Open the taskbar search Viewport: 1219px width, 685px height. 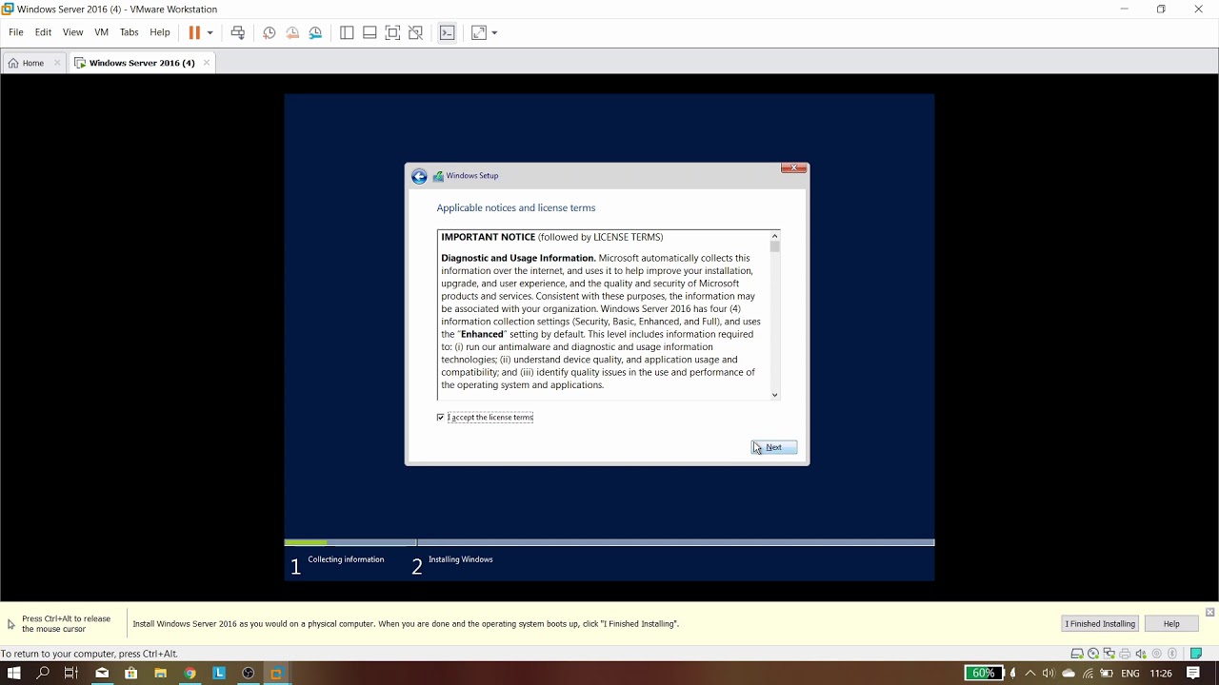click(43, 673)
